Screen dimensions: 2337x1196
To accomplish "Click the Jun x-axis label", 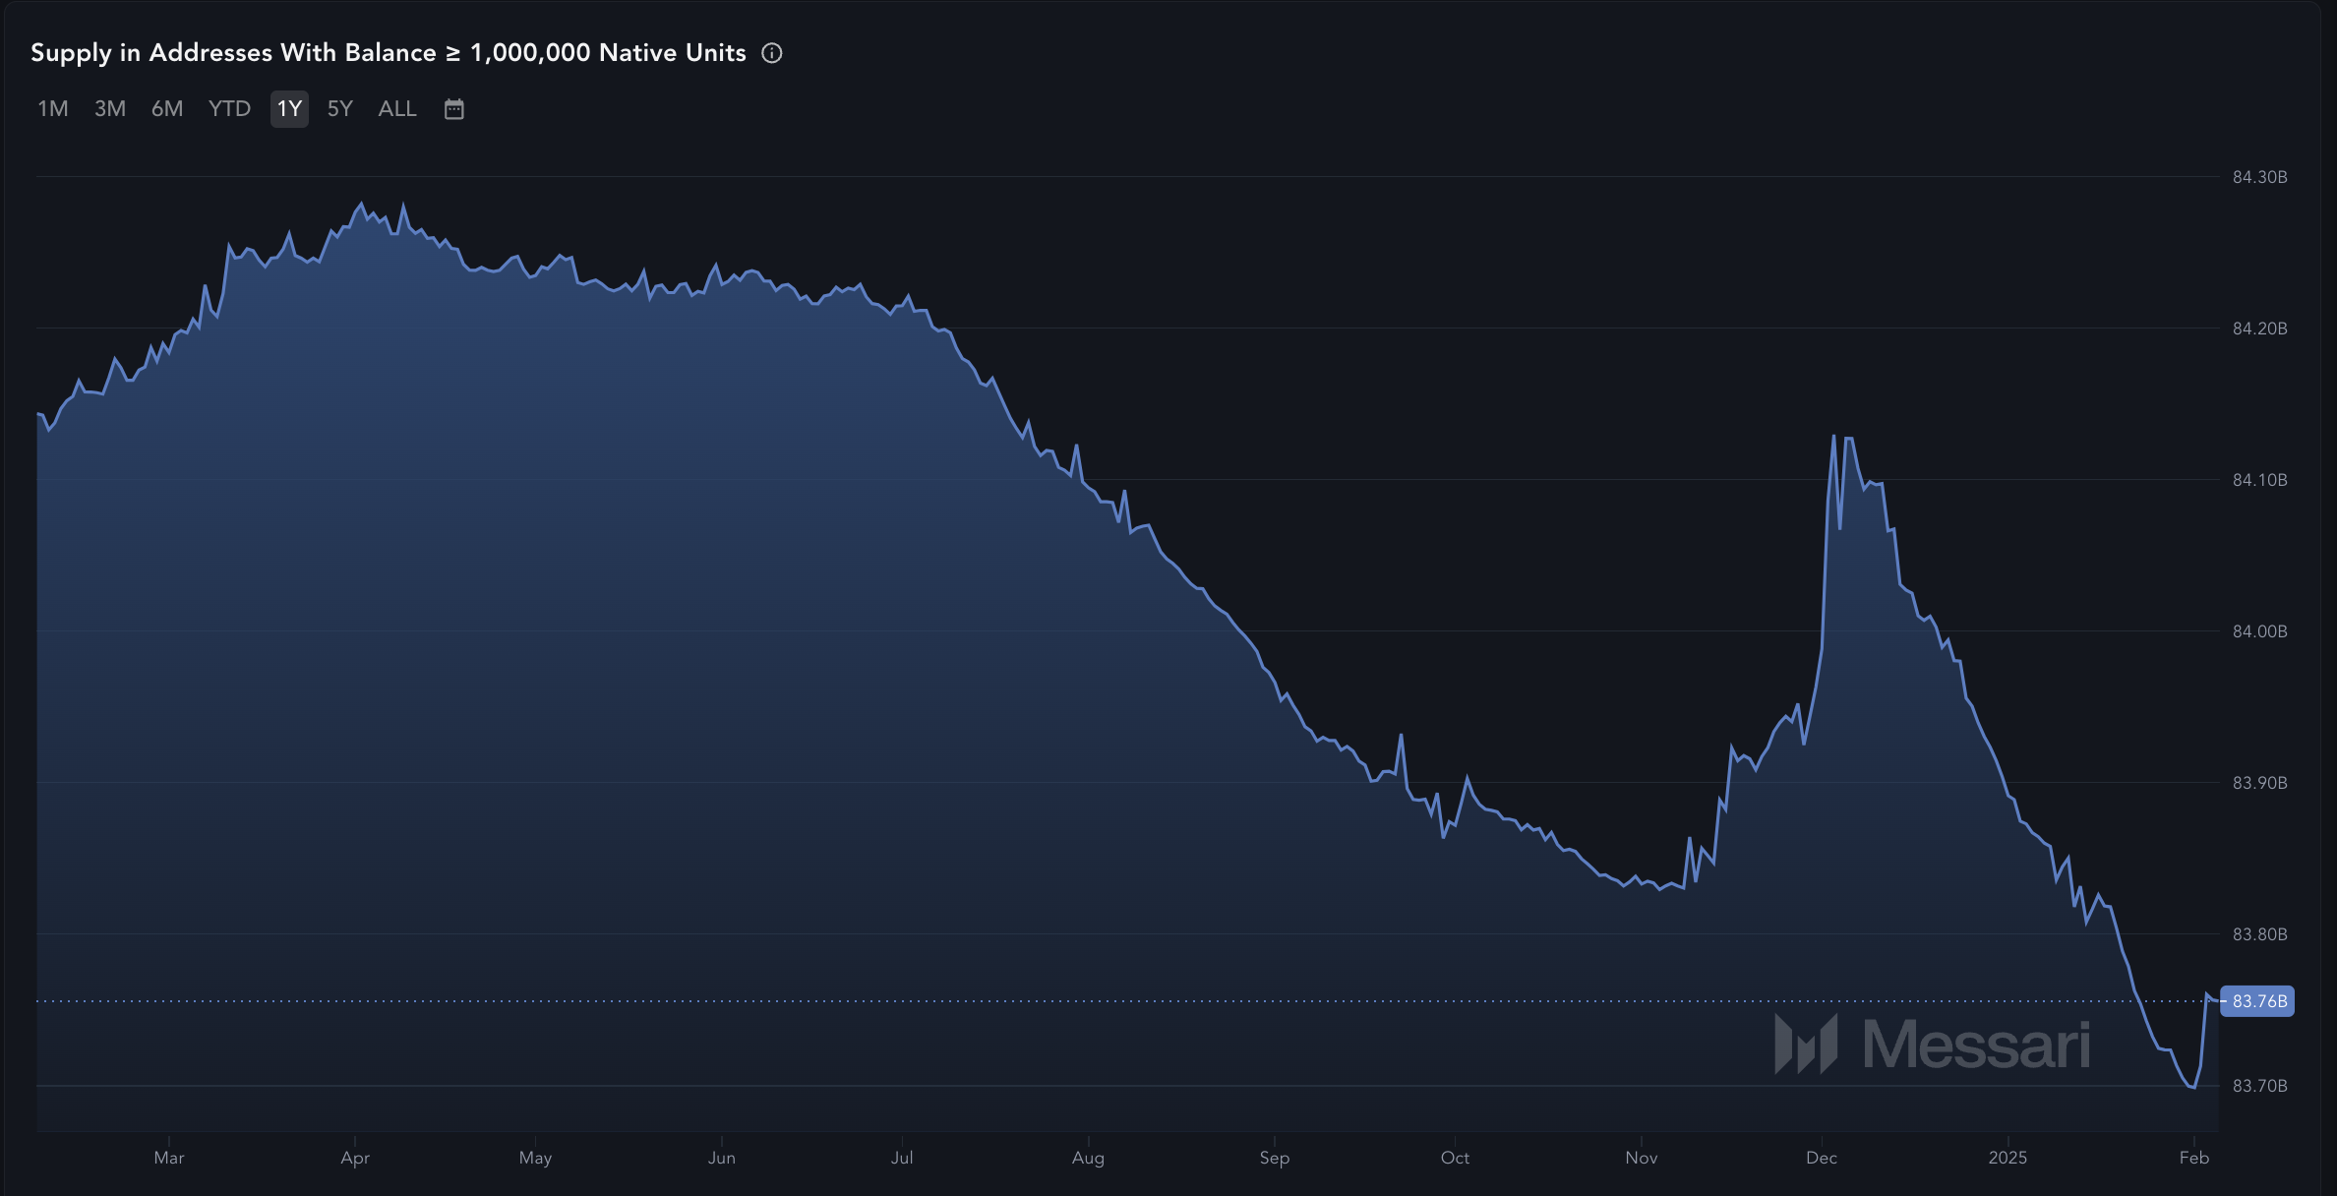I will coord(722,1158).
